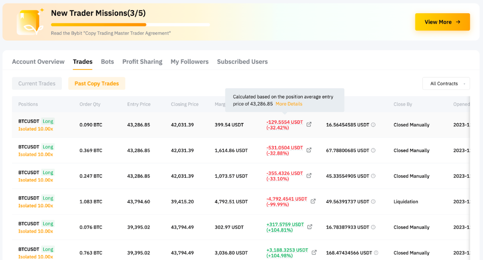Click the New Trader Missions book illustration
This screenshot has width=483, height=260.
[30, 22]
